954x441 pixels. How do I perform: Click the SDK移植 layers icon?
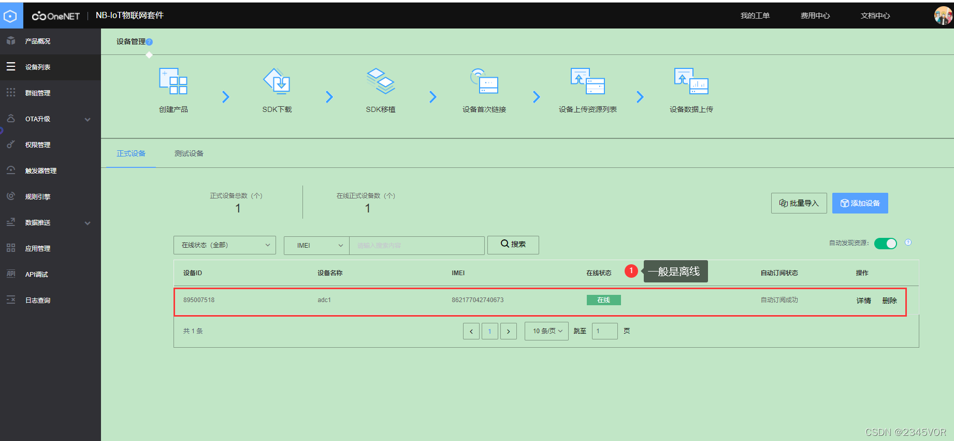(x=381, y=81)
